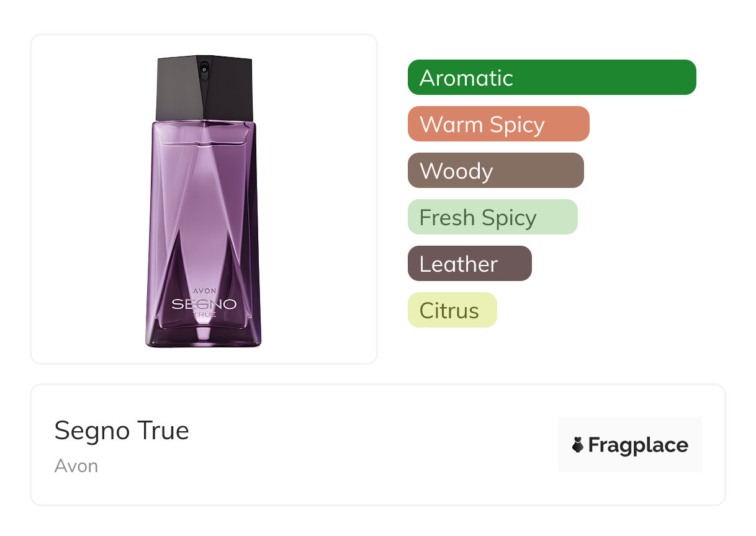Screen dimensions: 756x536
Task: Select the dark Leather accord bar
Action: click(x=469, y=264)
